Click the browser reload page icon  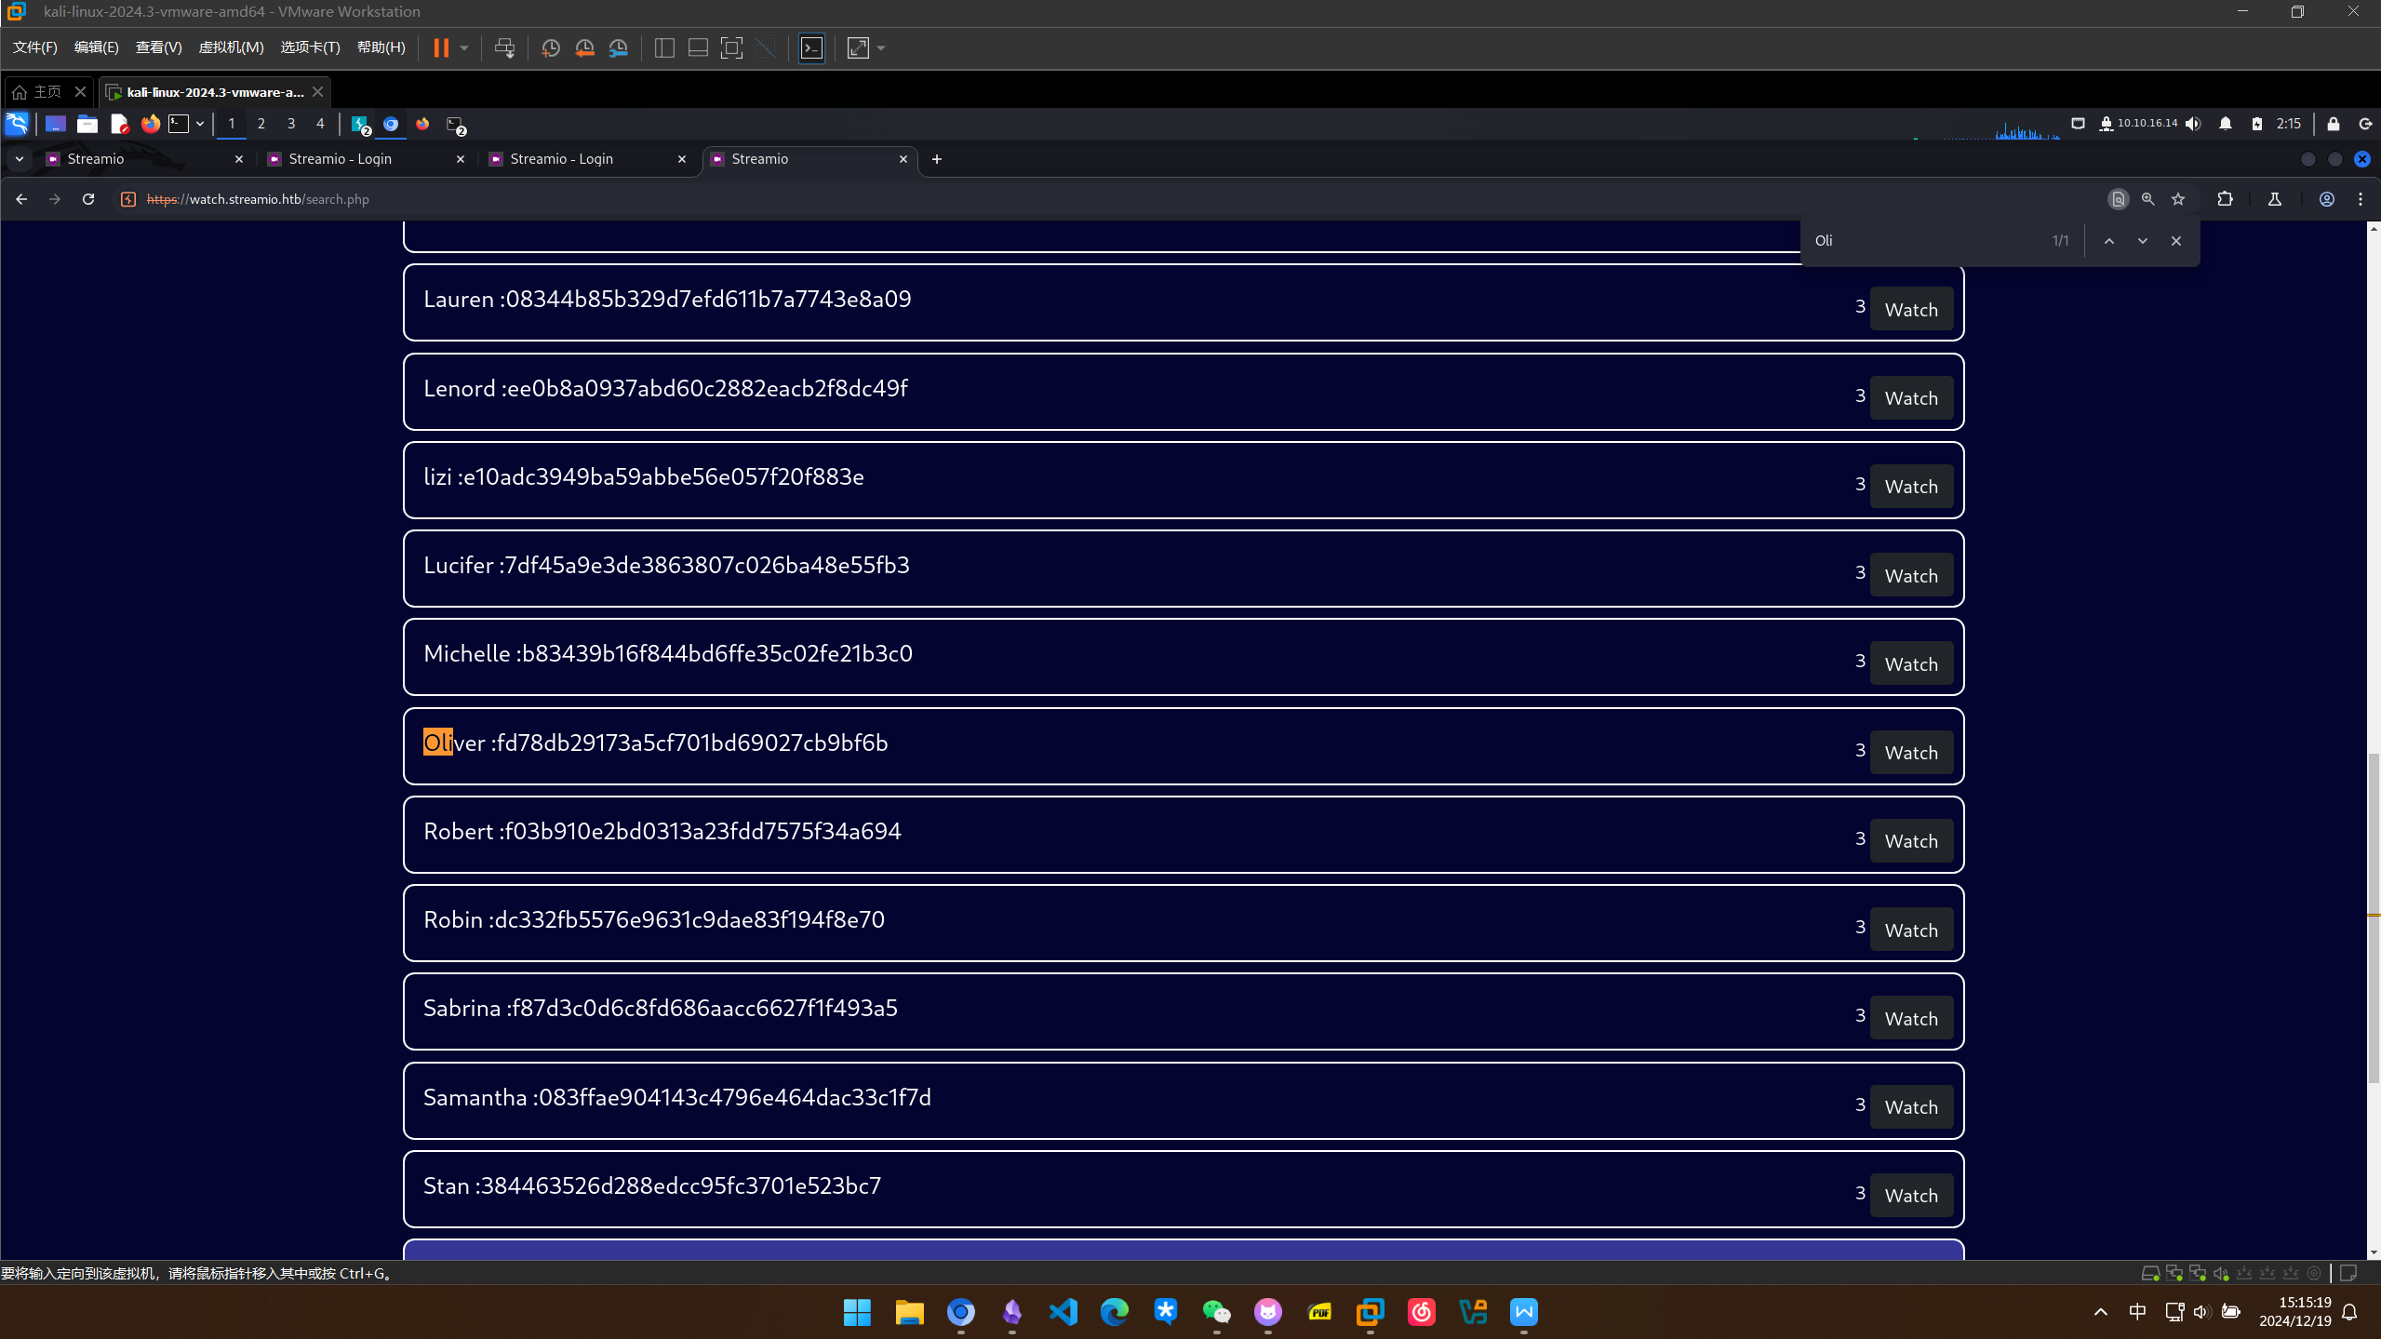(88, 199)
